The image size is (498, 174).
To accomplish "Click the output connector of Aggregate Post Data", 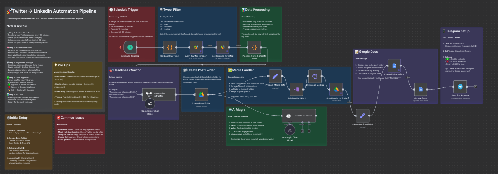I will [x=369, y=116].
